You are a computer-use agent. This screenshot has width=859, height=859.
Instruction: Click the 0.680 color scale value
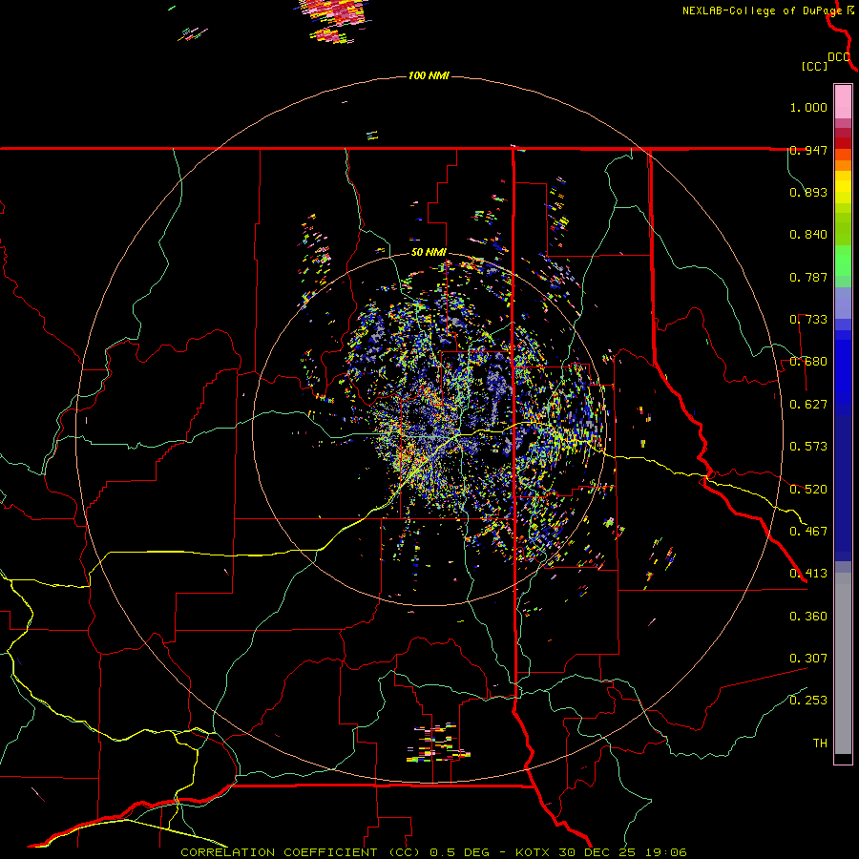click(808, 362)
